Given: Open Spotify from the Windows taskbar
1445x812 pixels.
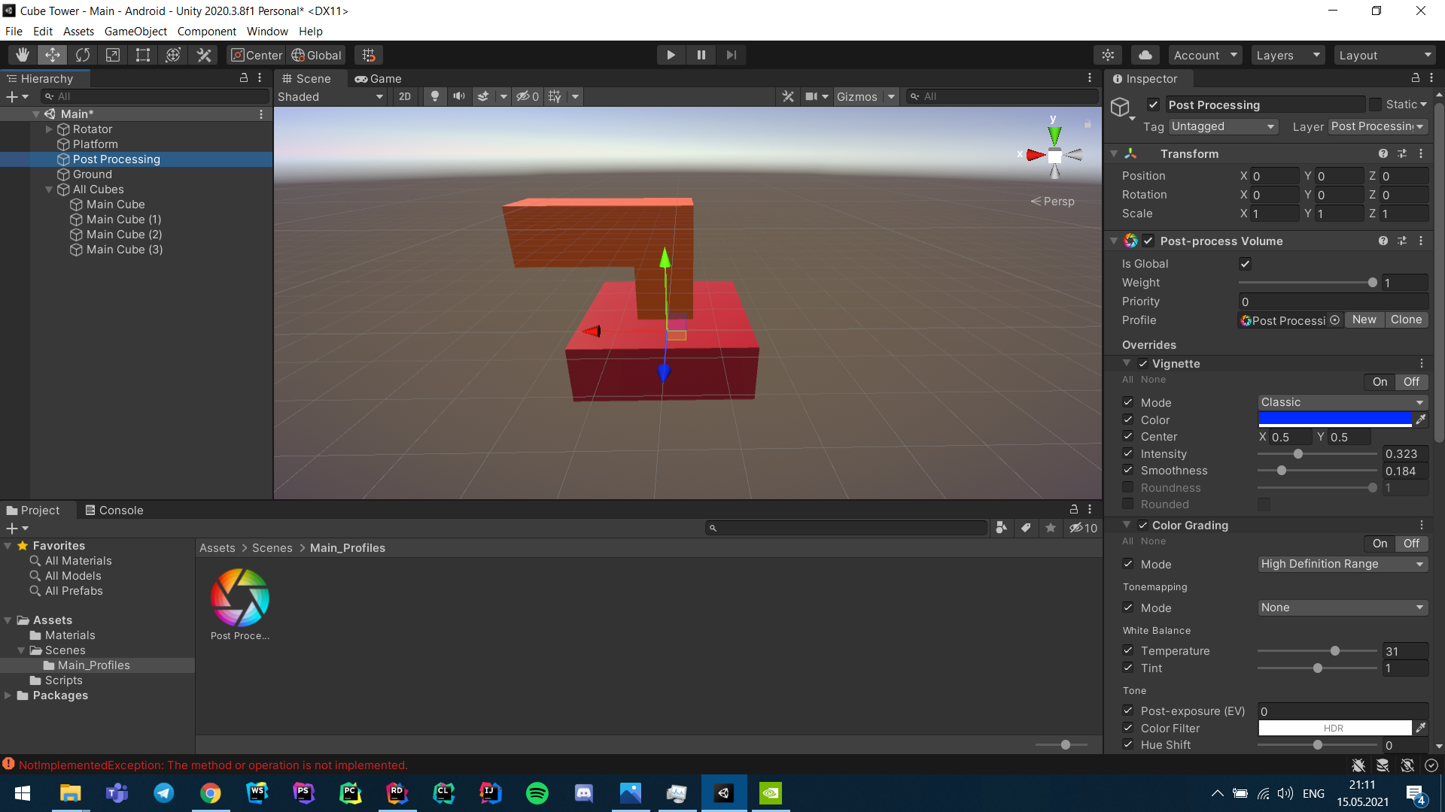Looking at the screenshot, I should pyautogui.click(x=537, y=793).
